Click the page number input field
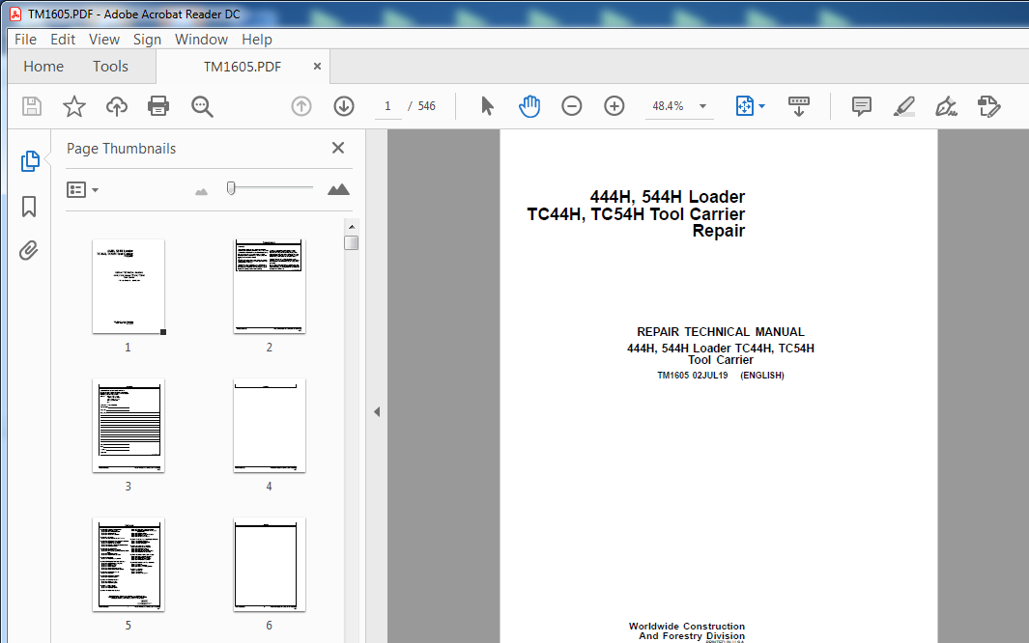Screen dimensions: 1029x643 [x=387, y=106]
